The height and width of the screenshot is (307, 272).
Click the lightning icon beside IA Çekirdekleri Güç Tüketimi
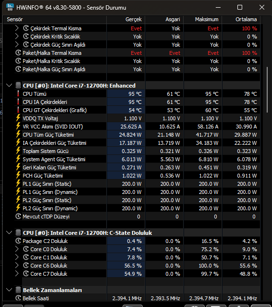18,143
